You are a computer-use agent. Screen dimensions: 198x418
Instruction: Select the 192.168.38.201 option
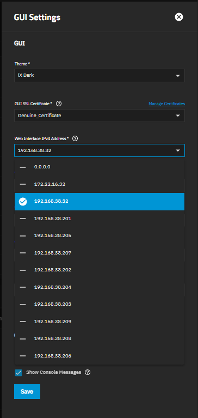tap(99, 219)
